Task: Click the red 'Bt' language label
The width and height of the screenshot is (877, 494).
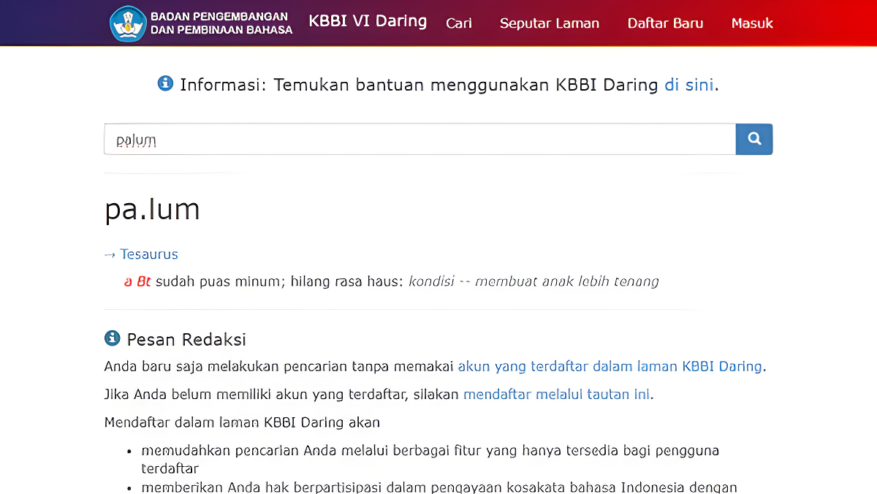Action: pyautogui.click(x=143, y=281)
